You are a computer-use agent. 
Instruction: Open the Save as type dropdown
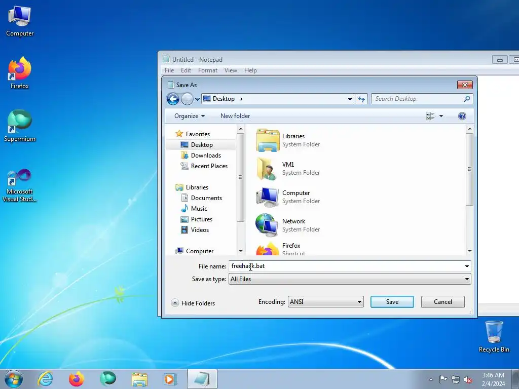pos(350,279)
